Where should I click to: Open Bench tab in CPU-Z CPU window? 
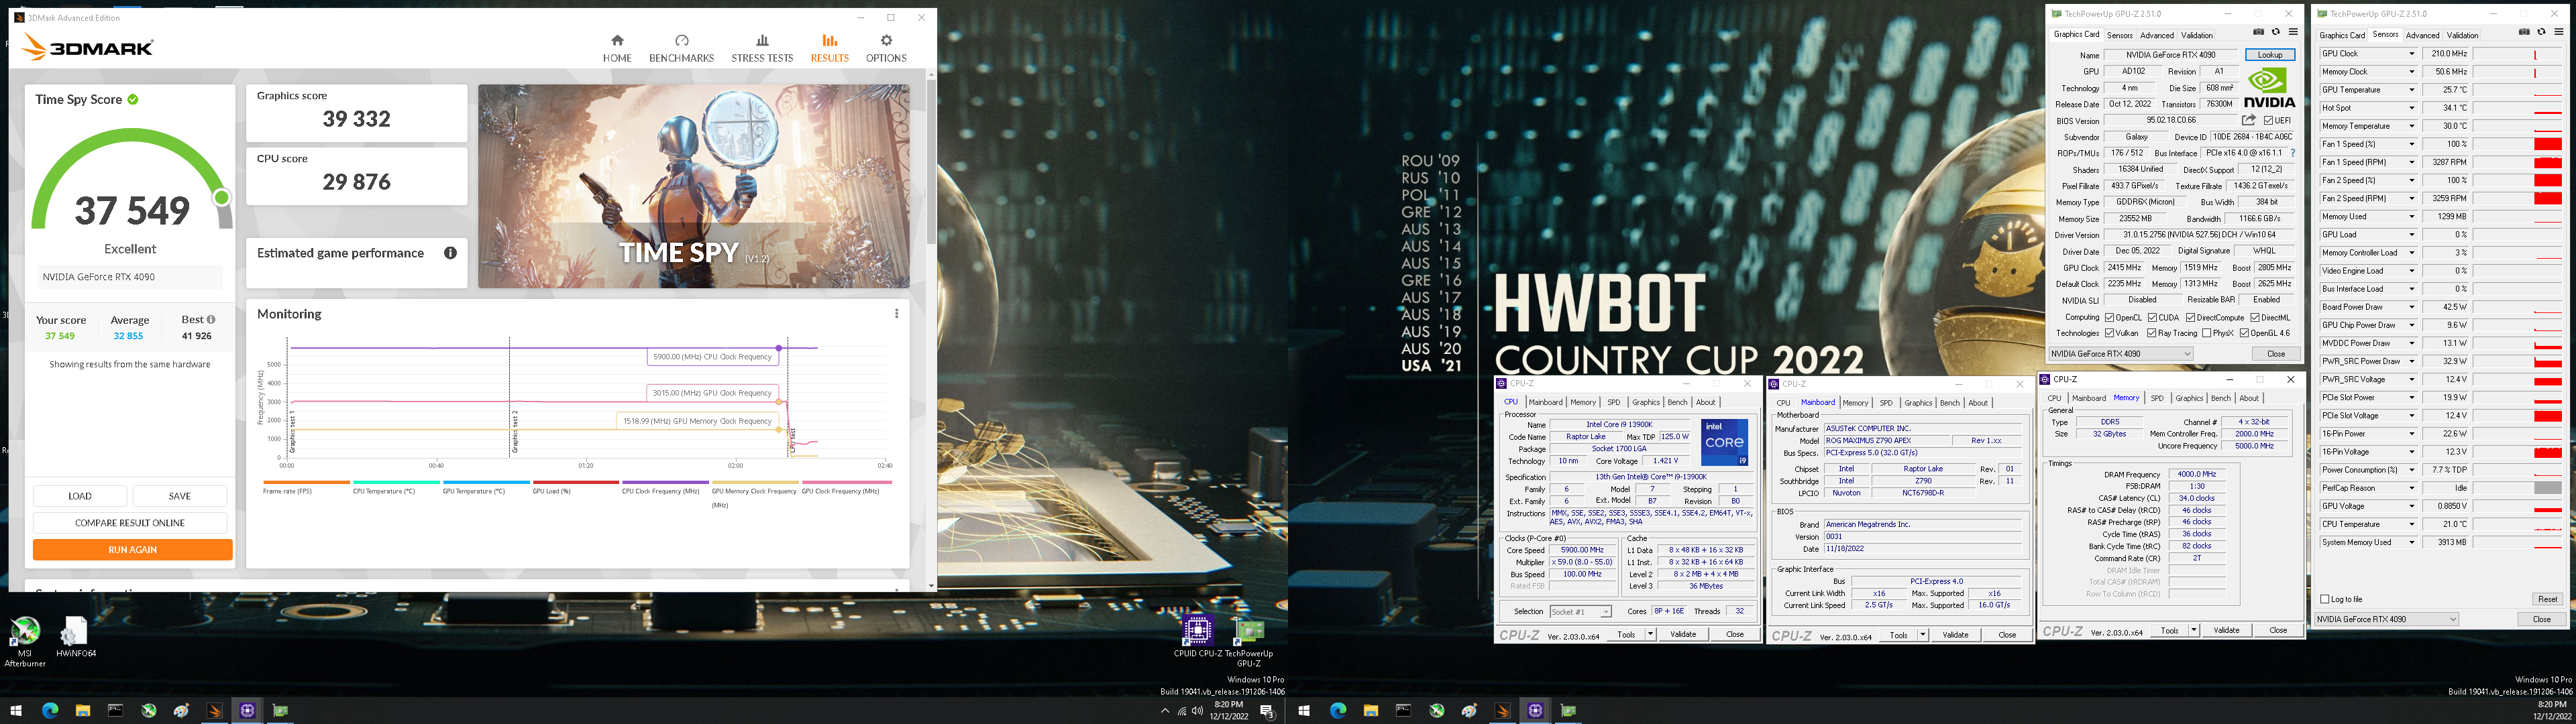[1677, 402]
